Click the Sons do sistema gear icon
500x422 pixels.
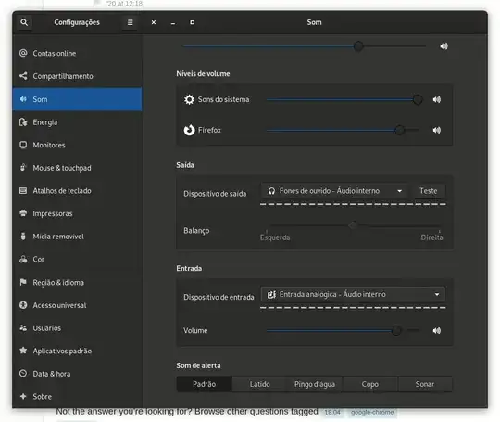click(189, 99)
